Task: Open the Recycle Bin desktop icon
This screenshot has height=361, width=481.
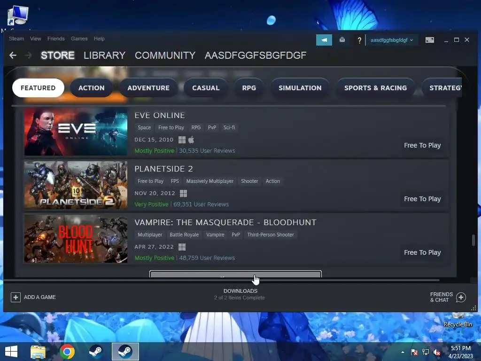Action: [x=458, y=320]
